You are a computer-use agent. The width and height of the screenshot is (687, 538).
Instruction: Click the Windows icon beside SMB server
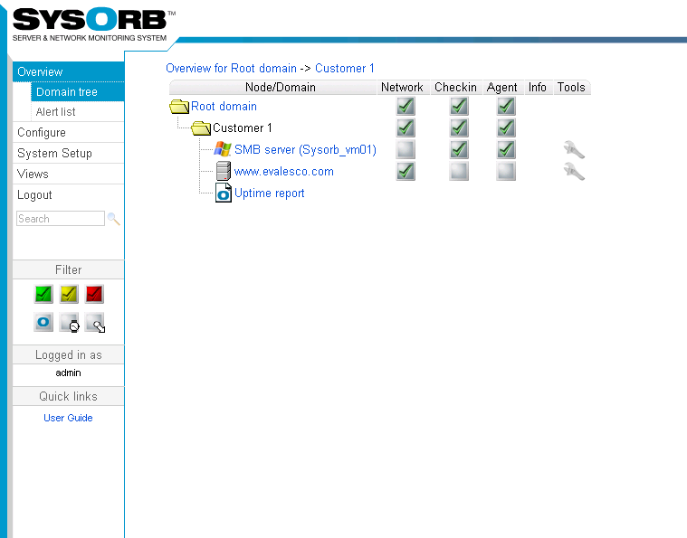pos(223,149)
